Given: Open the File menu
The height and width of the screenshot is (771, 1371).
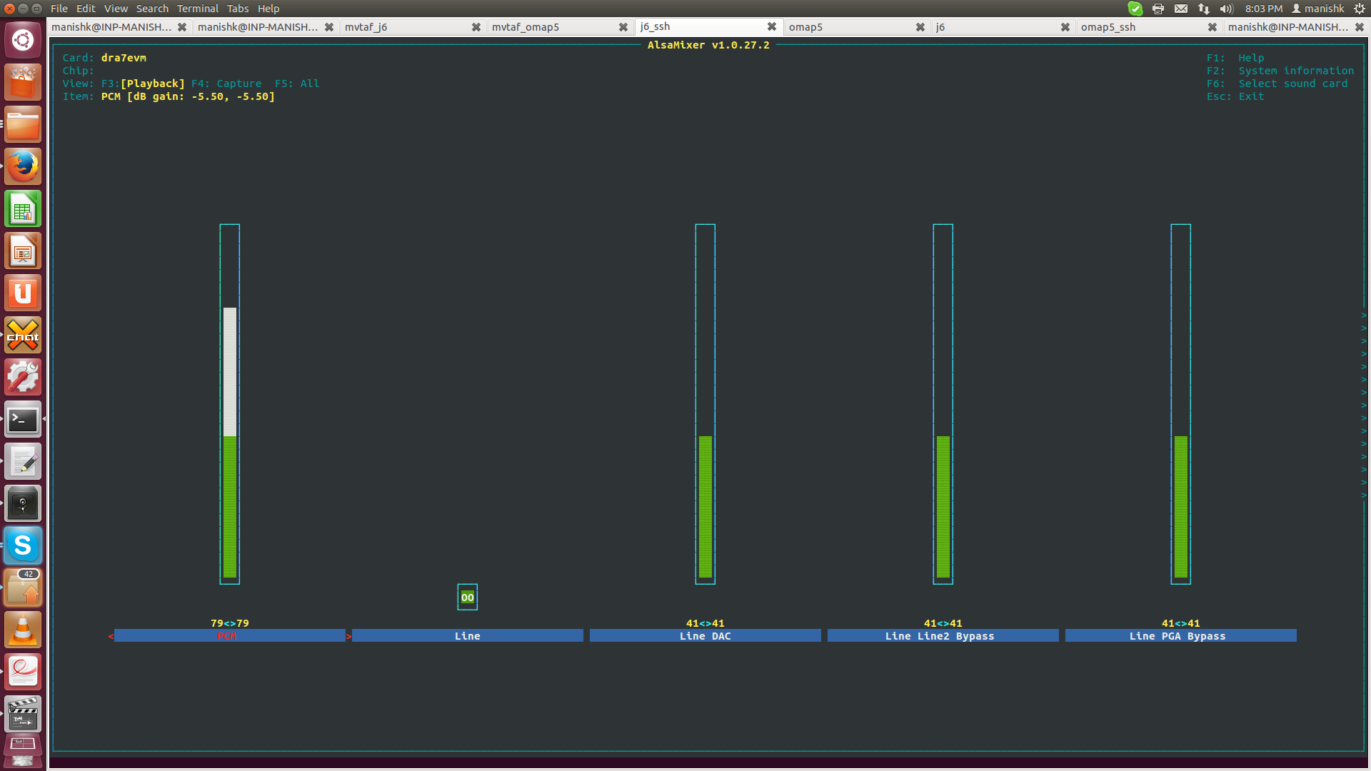Looking at the screenshot, I should (59, 9).
